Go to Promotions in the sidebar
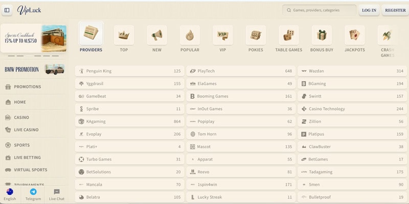Image resolution: width=409 pixels, height=204 pixels. tap(27, 87)
